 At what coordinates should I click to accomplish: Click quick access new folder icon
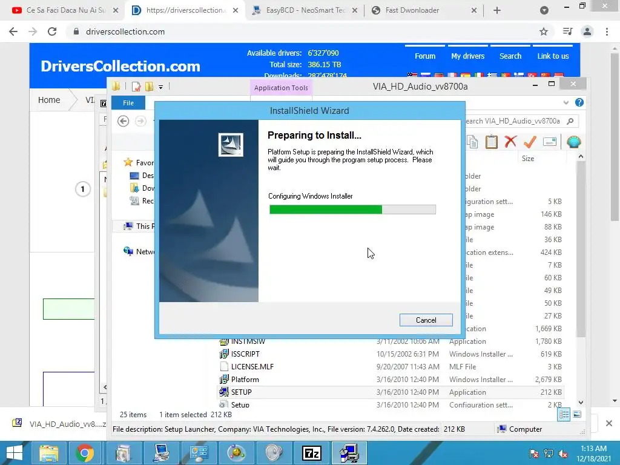point(149,86)
